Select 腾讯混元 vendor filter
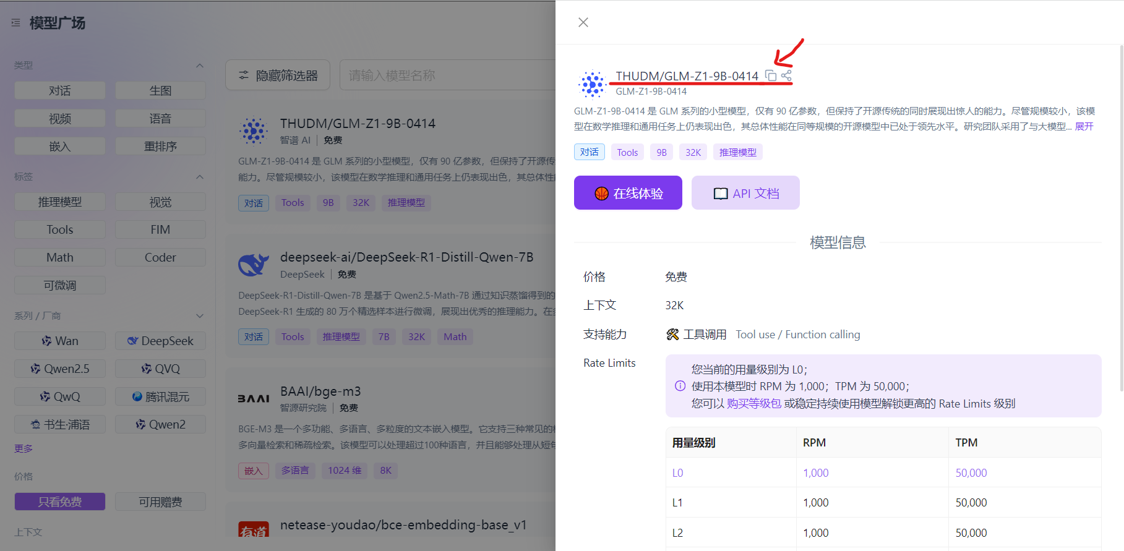 pos(160,396)
